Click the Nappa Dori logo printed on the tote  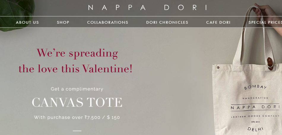(x=255, y=107)
